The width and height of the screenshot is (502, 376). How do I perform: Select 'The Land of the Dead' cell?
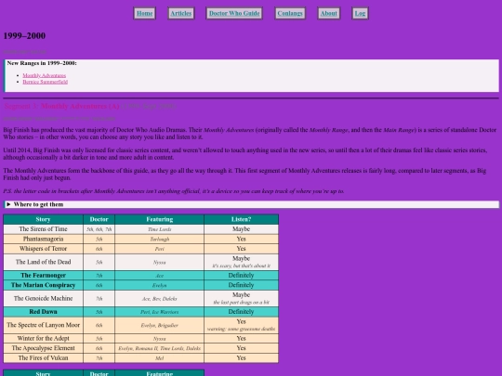point(43,262)
